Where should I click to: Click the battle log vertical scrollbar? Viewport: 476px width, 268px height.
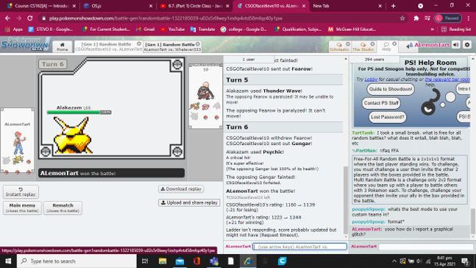pos(346,200)
